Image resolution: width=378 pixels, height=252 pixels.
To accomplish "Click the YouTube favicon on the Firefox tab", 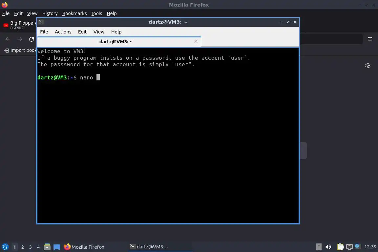I will [x=6, y=25].
